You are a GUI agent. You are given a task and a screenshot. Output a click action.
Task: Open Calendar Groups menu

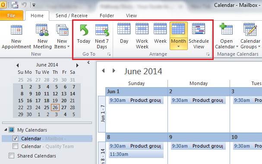[x=250, y=36]
